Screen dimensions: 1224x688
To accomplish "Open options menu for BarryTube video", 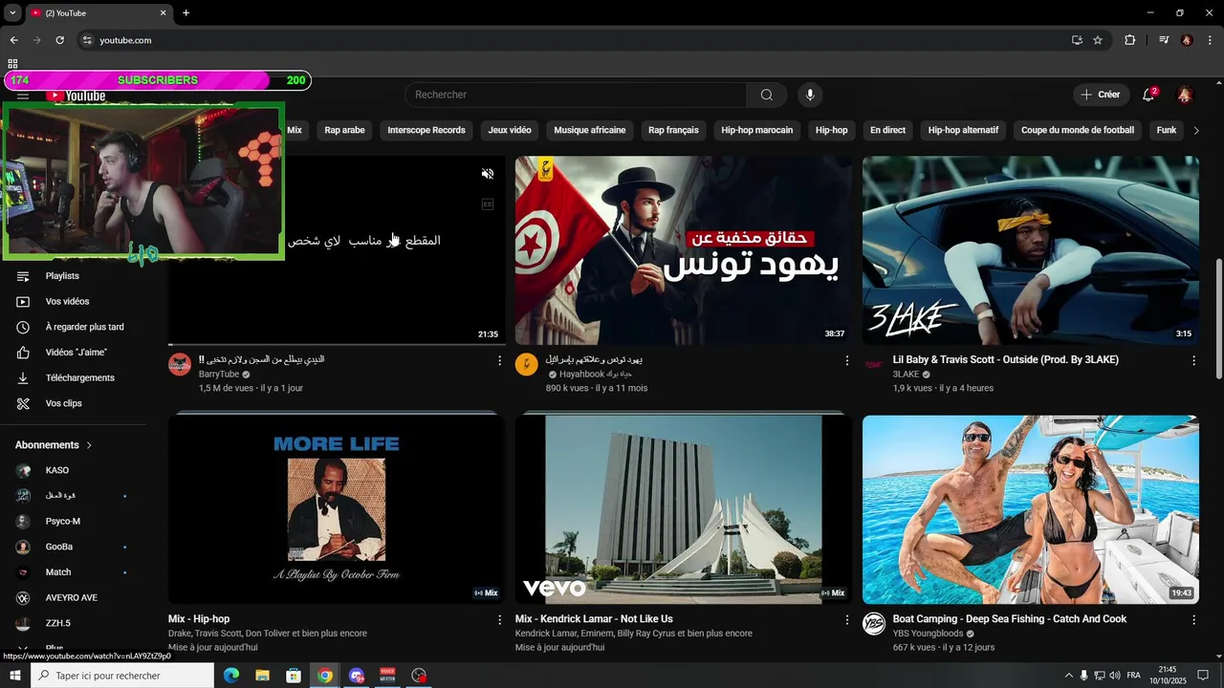I will pos(499,360).
